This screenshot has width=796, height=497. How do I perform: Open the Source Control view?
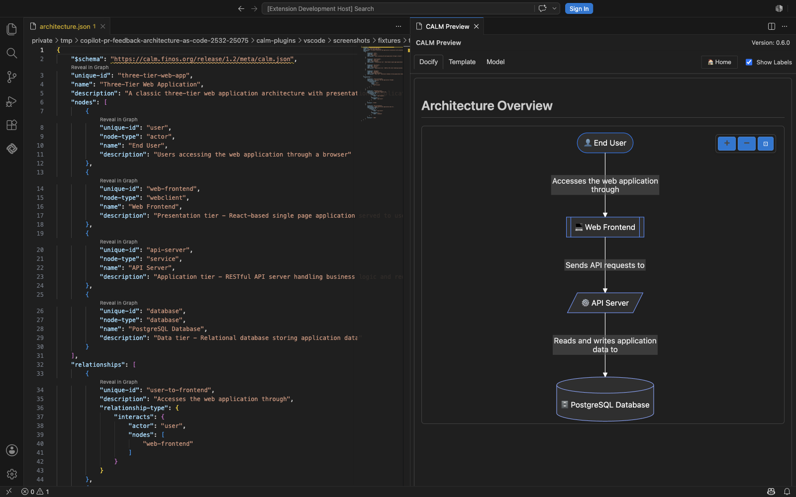click(x=12, y=77)
